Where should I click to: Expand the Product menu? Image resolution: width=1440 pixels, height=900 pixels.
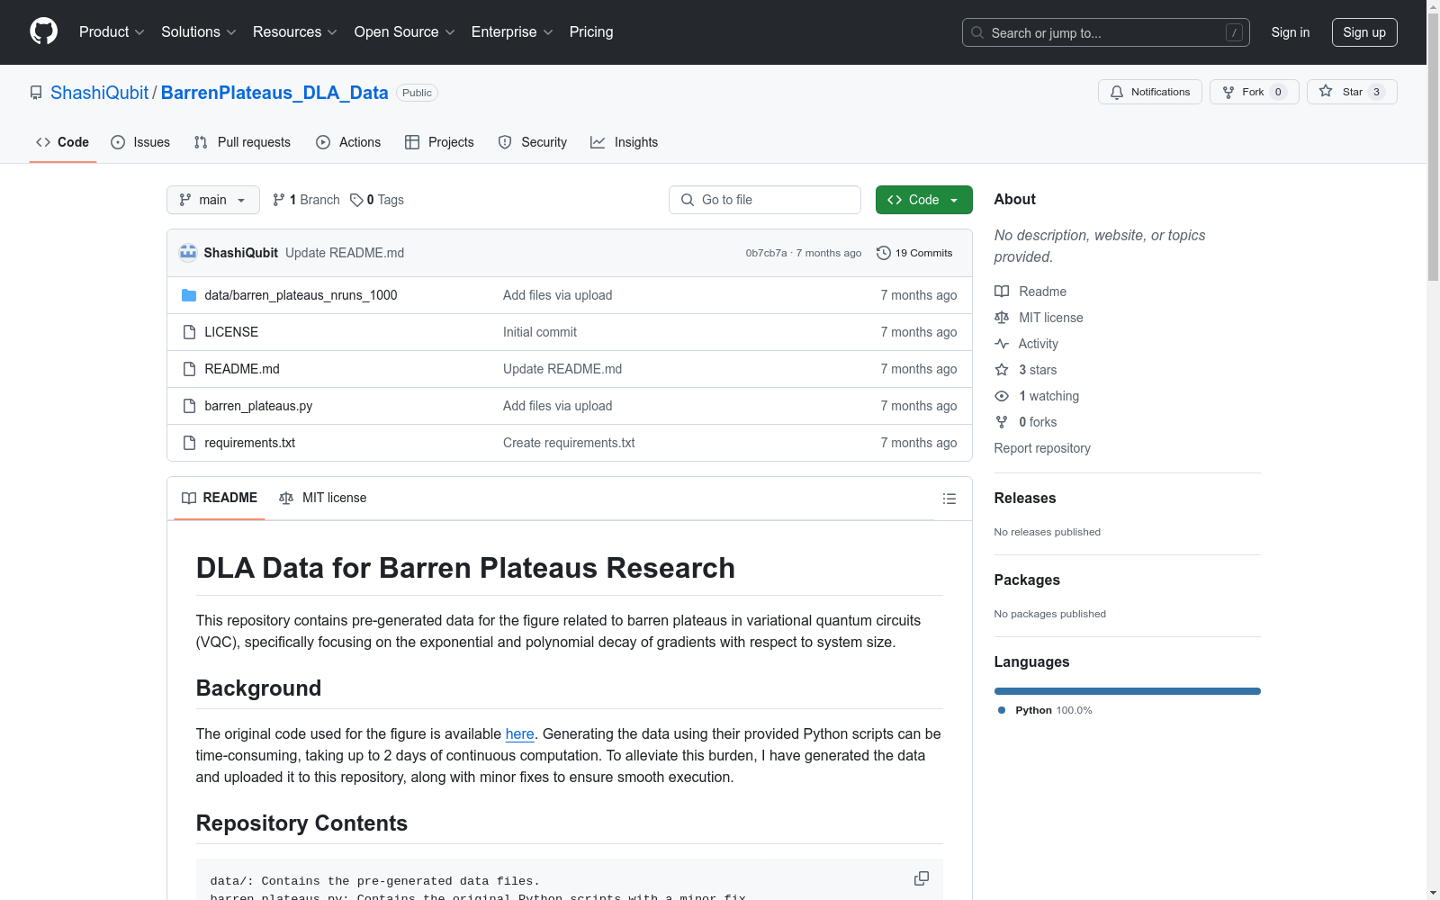(112, 32)
